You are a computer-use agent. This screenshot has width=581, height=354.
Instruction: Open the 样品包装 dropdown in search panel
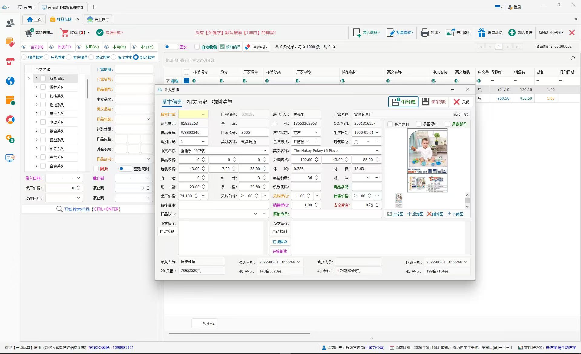coord(148,119)
